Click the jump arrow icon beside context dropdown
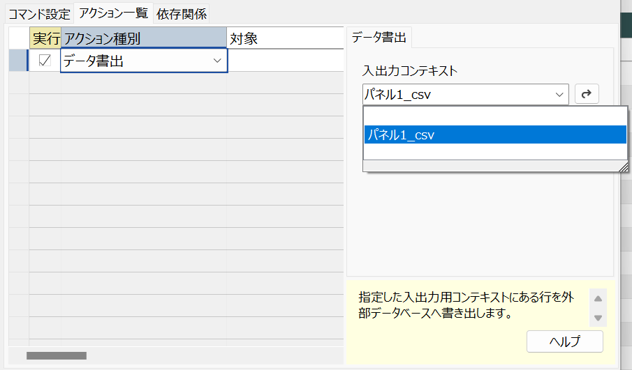632x370 pixels. 587,94
